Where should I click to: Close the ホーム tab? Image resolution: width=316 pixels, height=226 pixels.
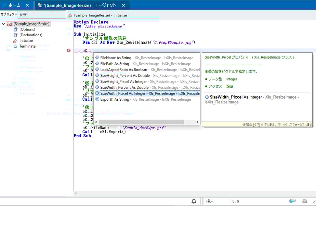27,5
